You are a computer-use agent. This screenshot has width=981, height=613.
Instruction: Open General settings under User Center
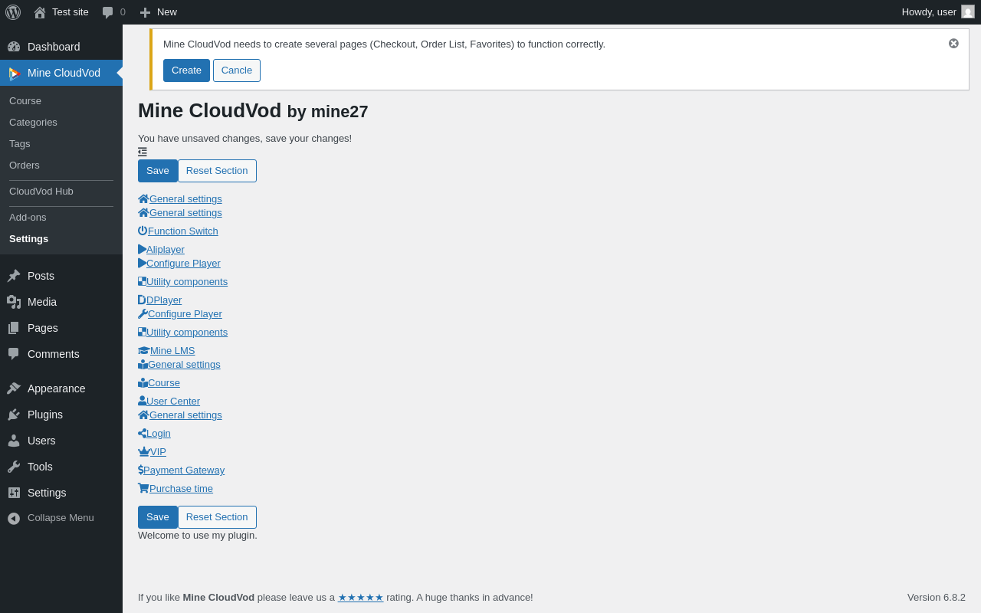[x=185, y=415]
